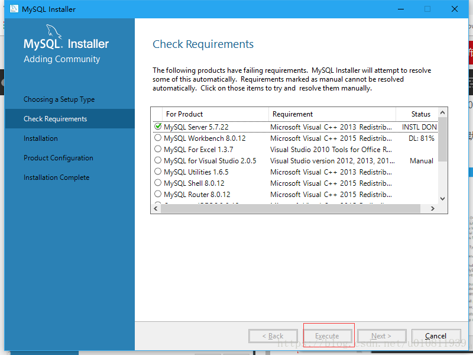
Task: Click the MySQL For Excel 1.3.7 product name
Action: [x=199, y=150]
